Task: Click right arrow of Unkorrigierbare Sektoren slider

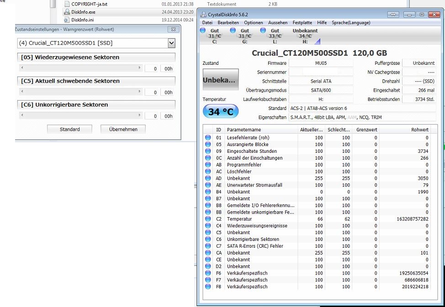Action: 139,115
